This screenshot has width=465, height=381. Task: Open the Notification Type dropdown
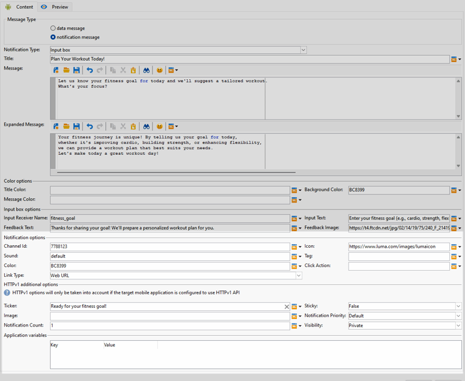click(303, 50)
